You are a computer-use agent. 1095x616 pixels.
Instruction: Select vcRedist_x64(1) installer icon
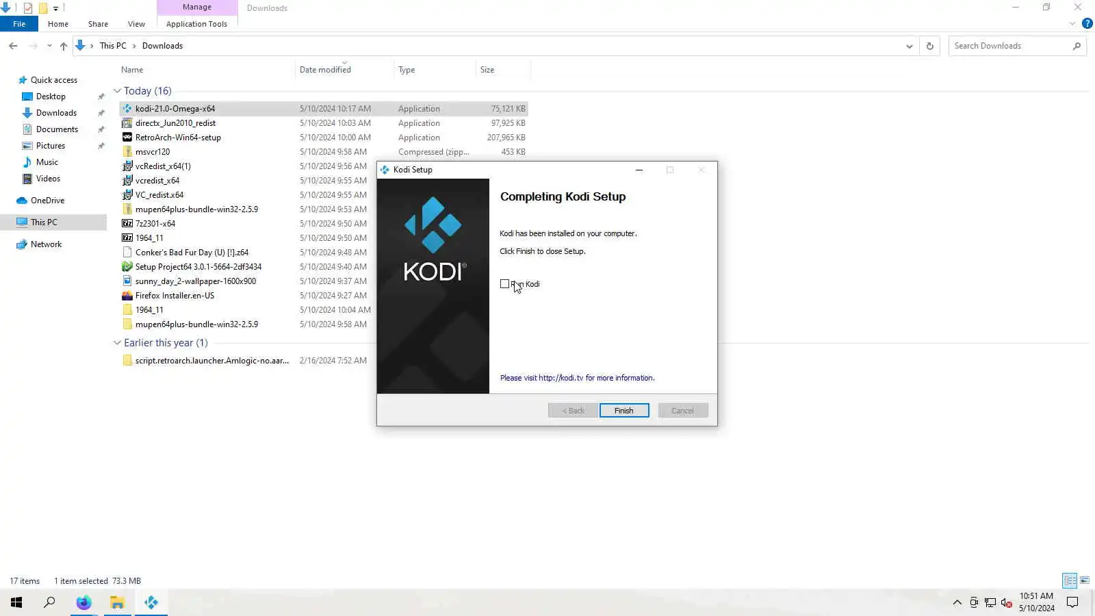point(127,166)
